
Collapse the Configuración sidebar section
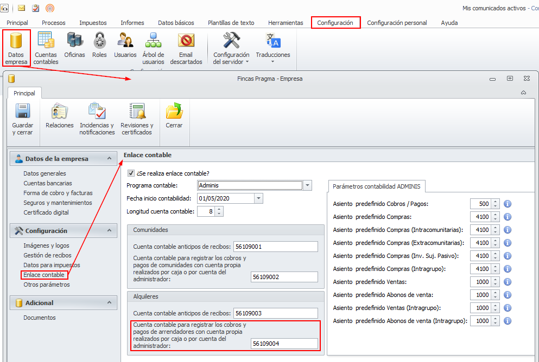[109, 230]
